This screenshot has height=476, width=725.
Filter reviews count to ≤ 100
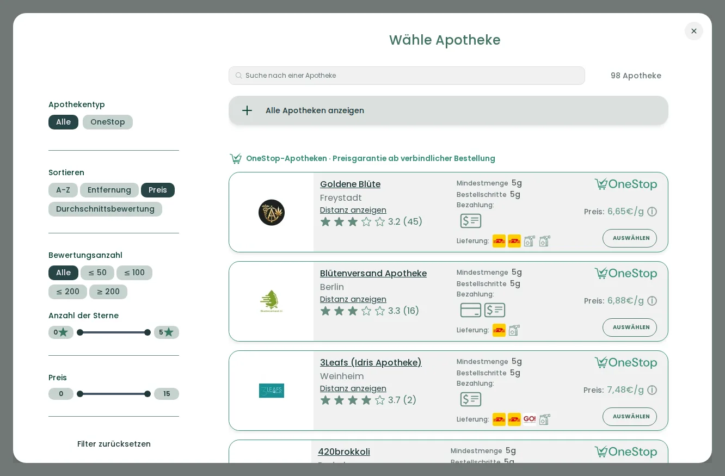click(134, 273)
